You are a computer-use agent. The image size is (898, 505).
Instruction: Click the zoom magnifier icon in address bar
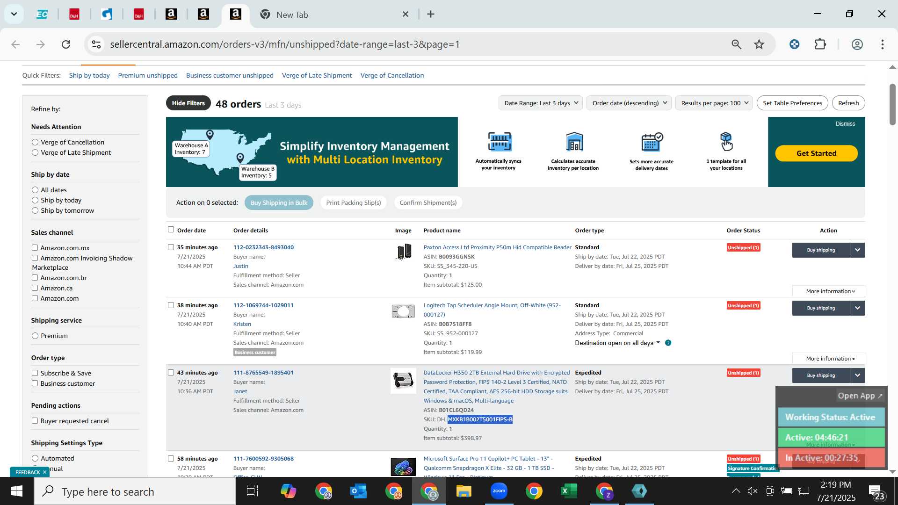[736, 44]
